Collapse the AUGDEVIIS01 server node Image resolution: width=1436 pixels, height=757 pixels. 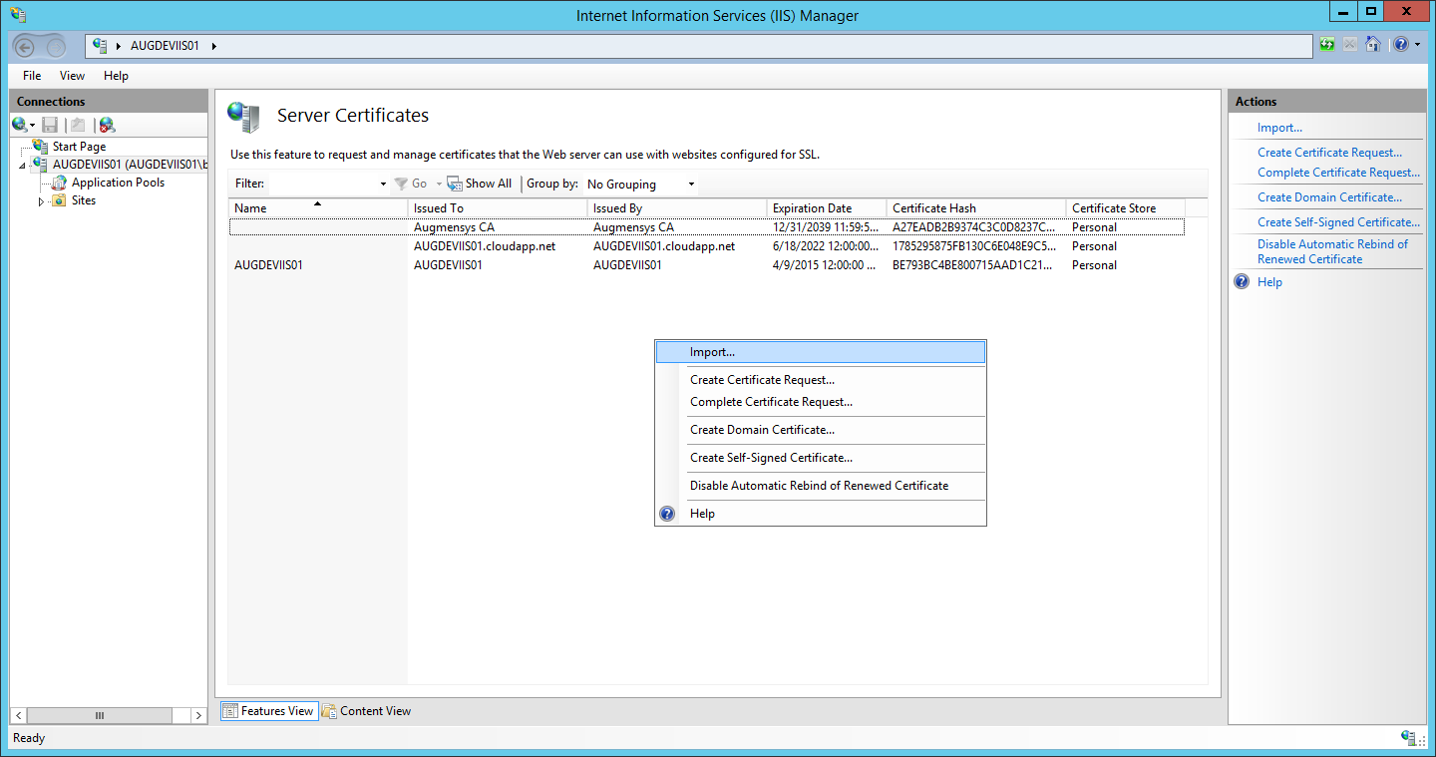[23, 166]
